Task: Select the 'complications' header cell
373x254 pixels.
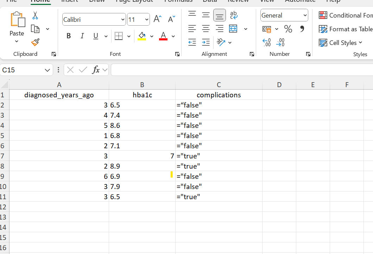Action: coord(219,95)
